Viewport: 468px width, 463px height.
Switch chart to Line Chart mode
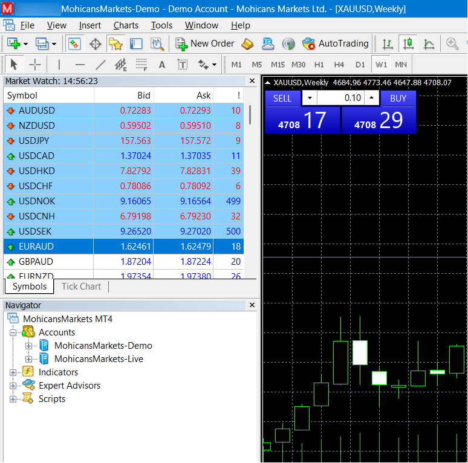click(x=429, y=44)
